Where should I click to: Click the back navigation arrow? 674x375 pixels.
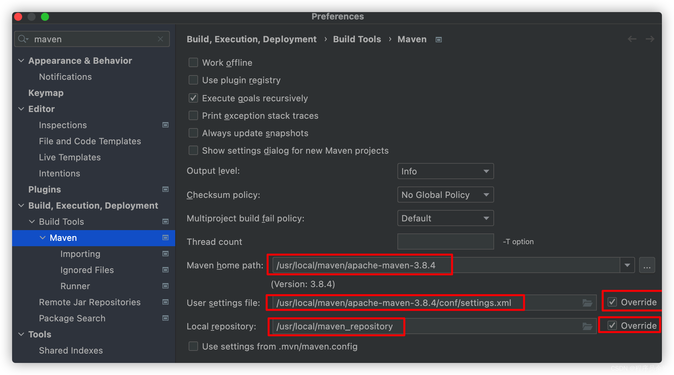[x=632, y=39]
